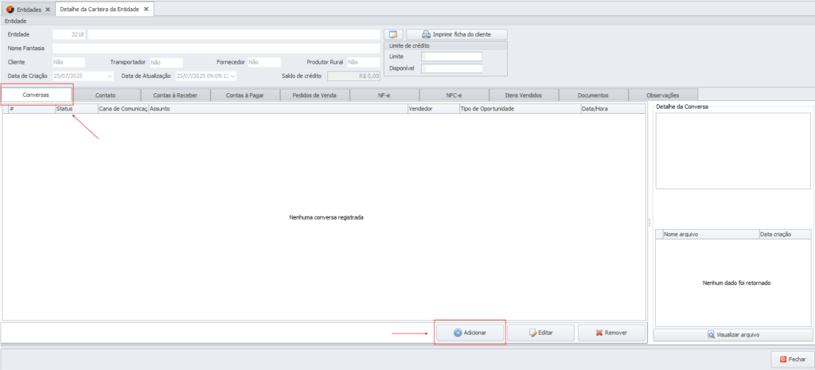The height and width of the screenshot is (370, 815).
Task: Click the Entidades tab's red app icon
Action: 10,9
